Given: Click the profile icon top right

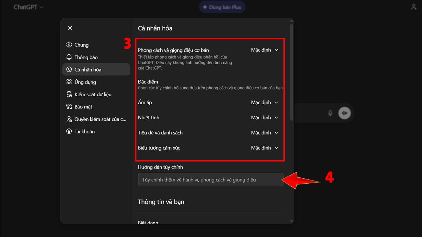Looking at the screenshot, I should 414,6.
